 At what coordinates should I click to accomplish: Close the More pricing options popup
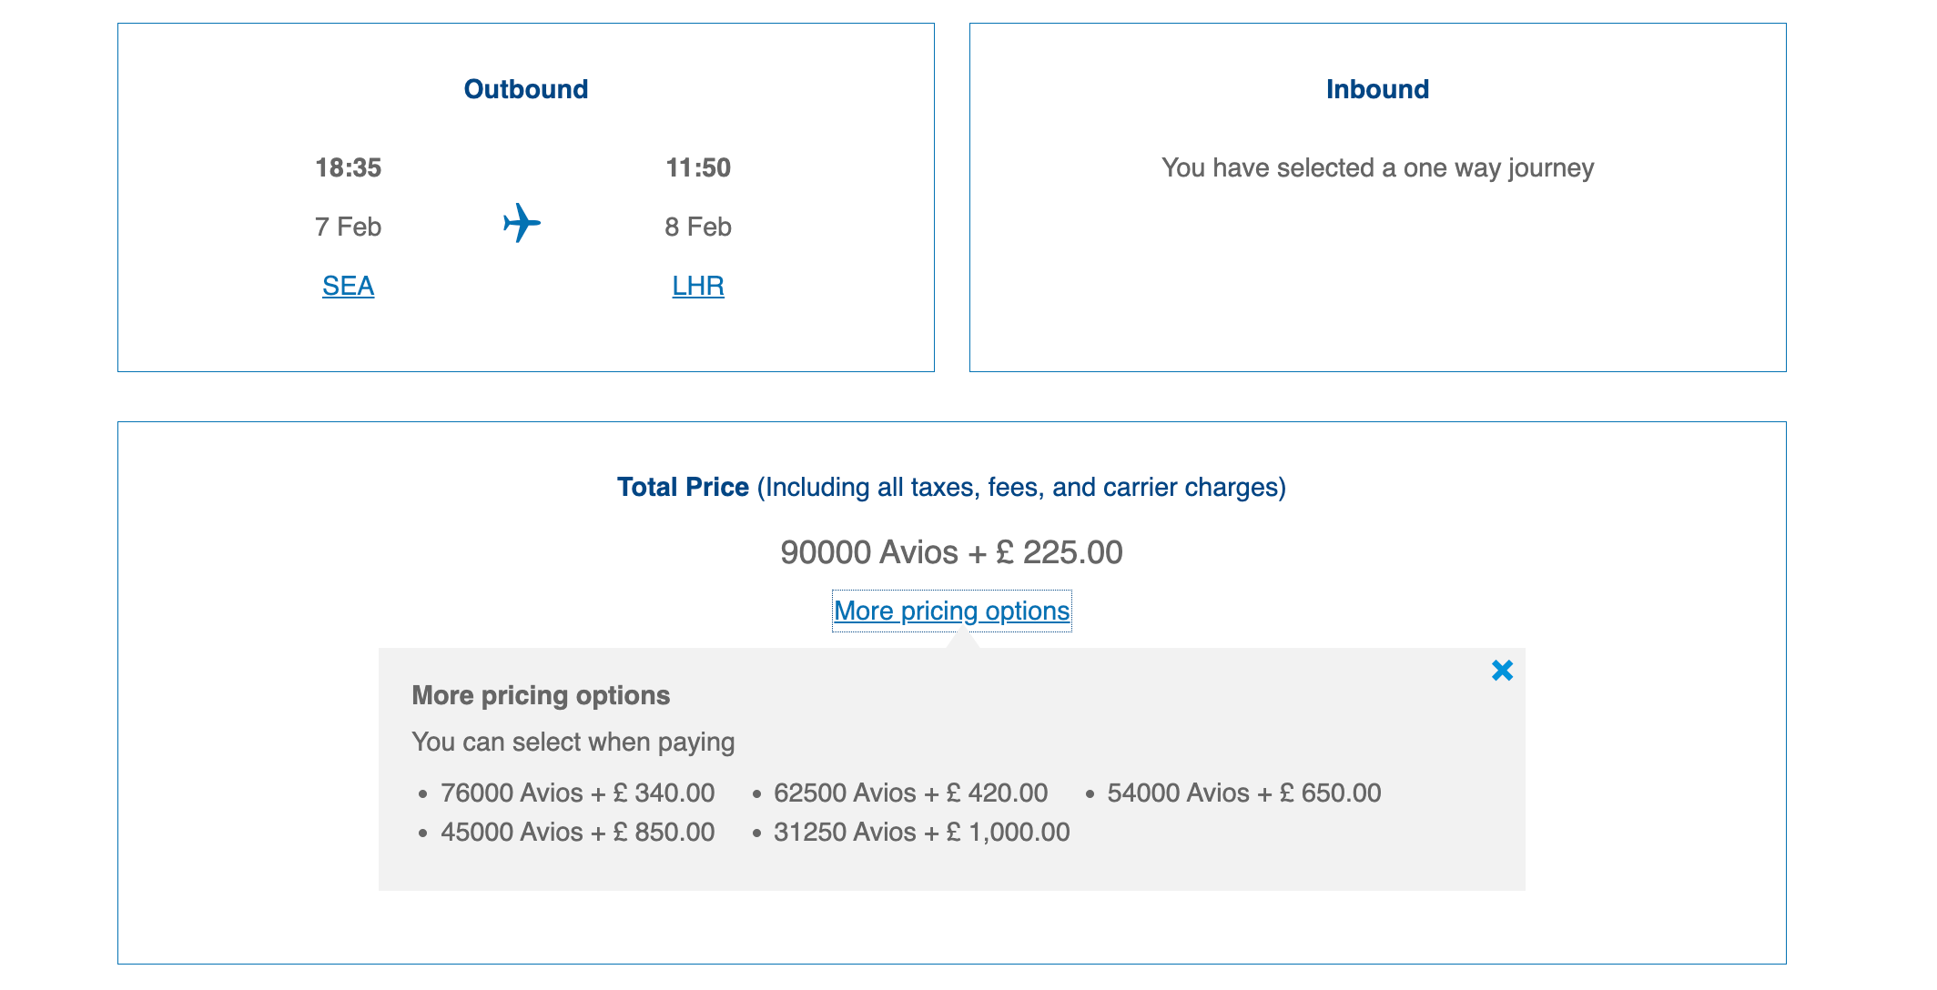(1502, 671)
